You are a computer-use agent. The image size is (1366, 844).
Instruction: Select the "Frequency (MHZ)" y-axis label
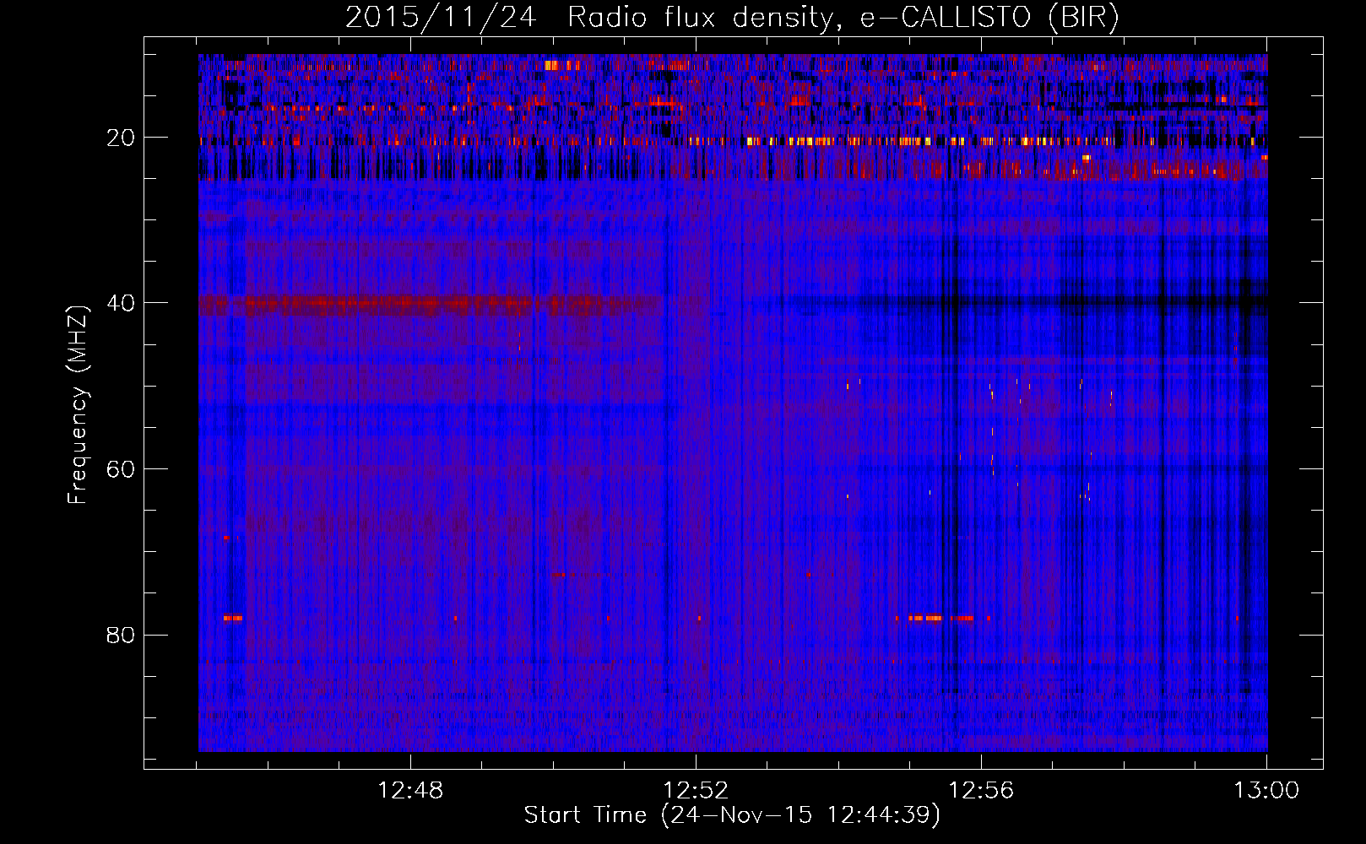click(78, 405)
